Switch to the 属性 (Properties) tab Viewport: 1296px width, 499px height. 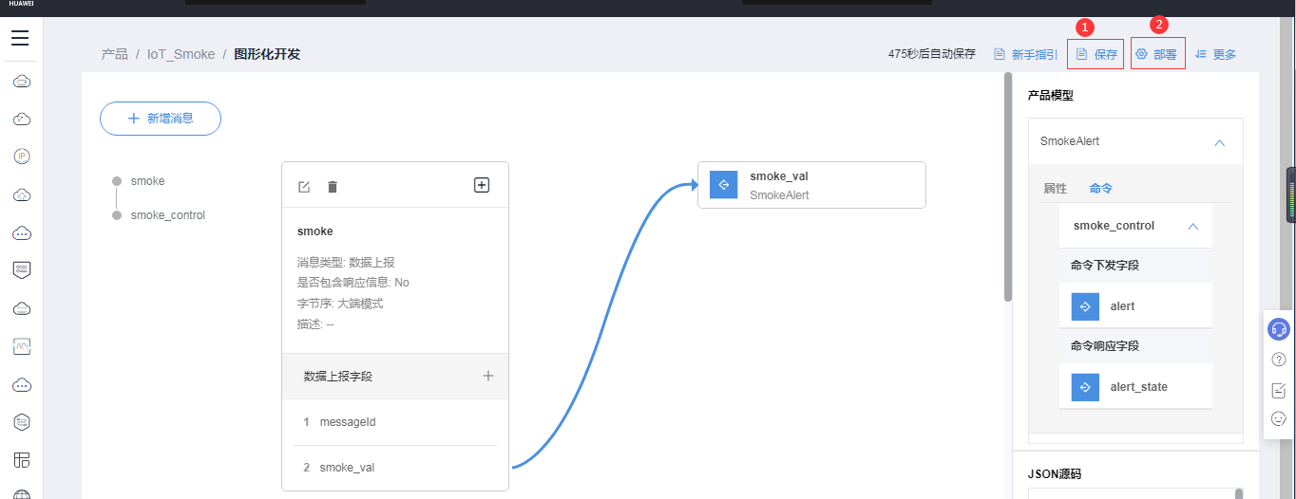coord(1055,189)
